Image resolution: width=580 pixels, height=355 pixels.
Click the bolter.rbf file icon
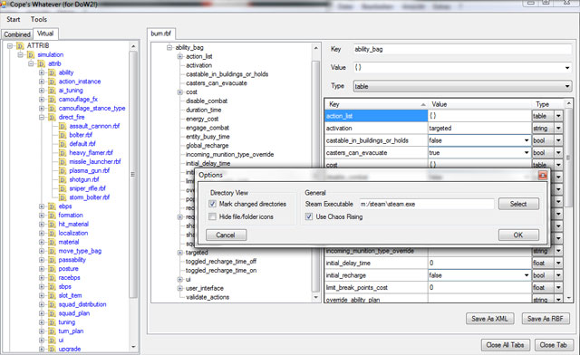click(63, 135)
